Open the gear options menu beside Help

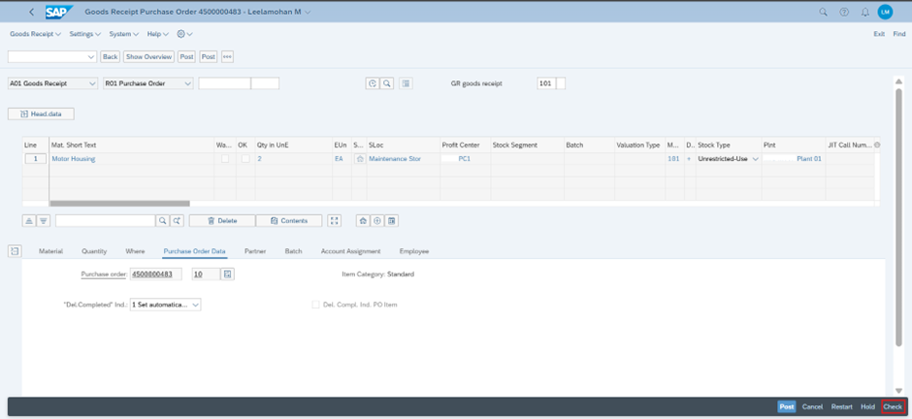[184, 34]
